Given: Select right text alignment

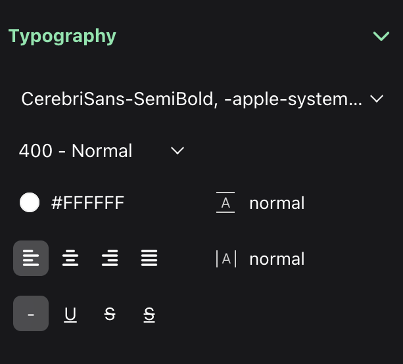Looking at the screenshot, I should point(110,258).
